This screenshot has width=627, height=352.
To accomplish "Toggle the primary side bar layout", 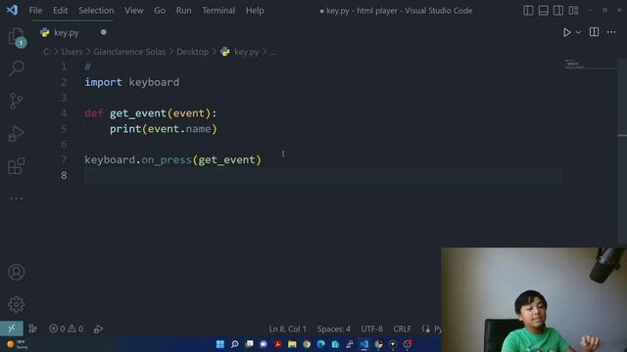I will (528, 11).
